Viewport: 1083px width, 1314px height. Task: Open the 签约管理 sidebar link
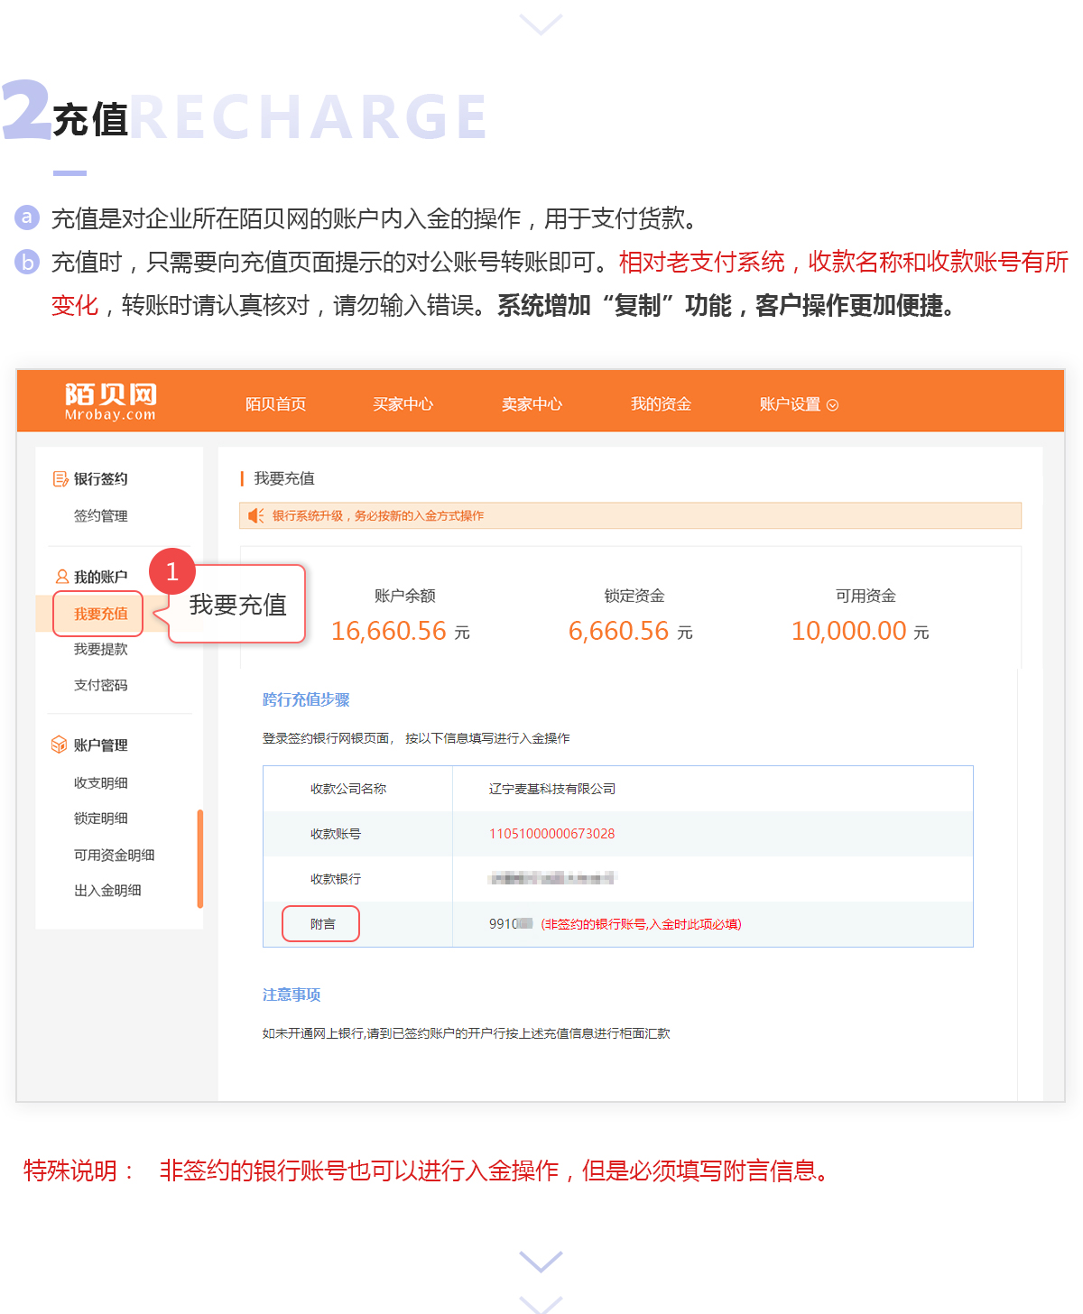[100, 515]
